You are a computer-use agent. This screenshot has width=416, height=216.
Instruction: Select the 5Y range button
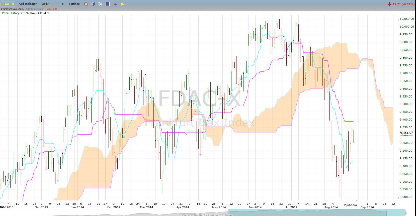coord(185,215)
